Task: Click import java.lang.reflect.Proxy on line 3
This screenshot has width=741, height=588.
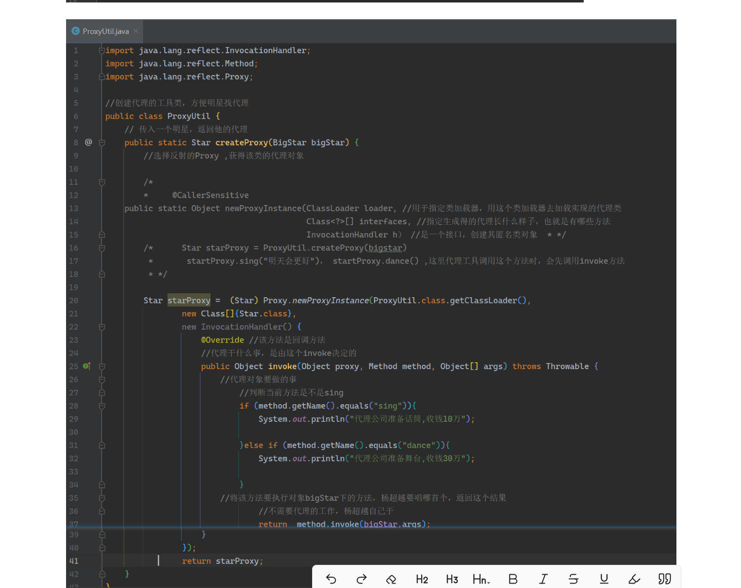Action: coord(179,77)
